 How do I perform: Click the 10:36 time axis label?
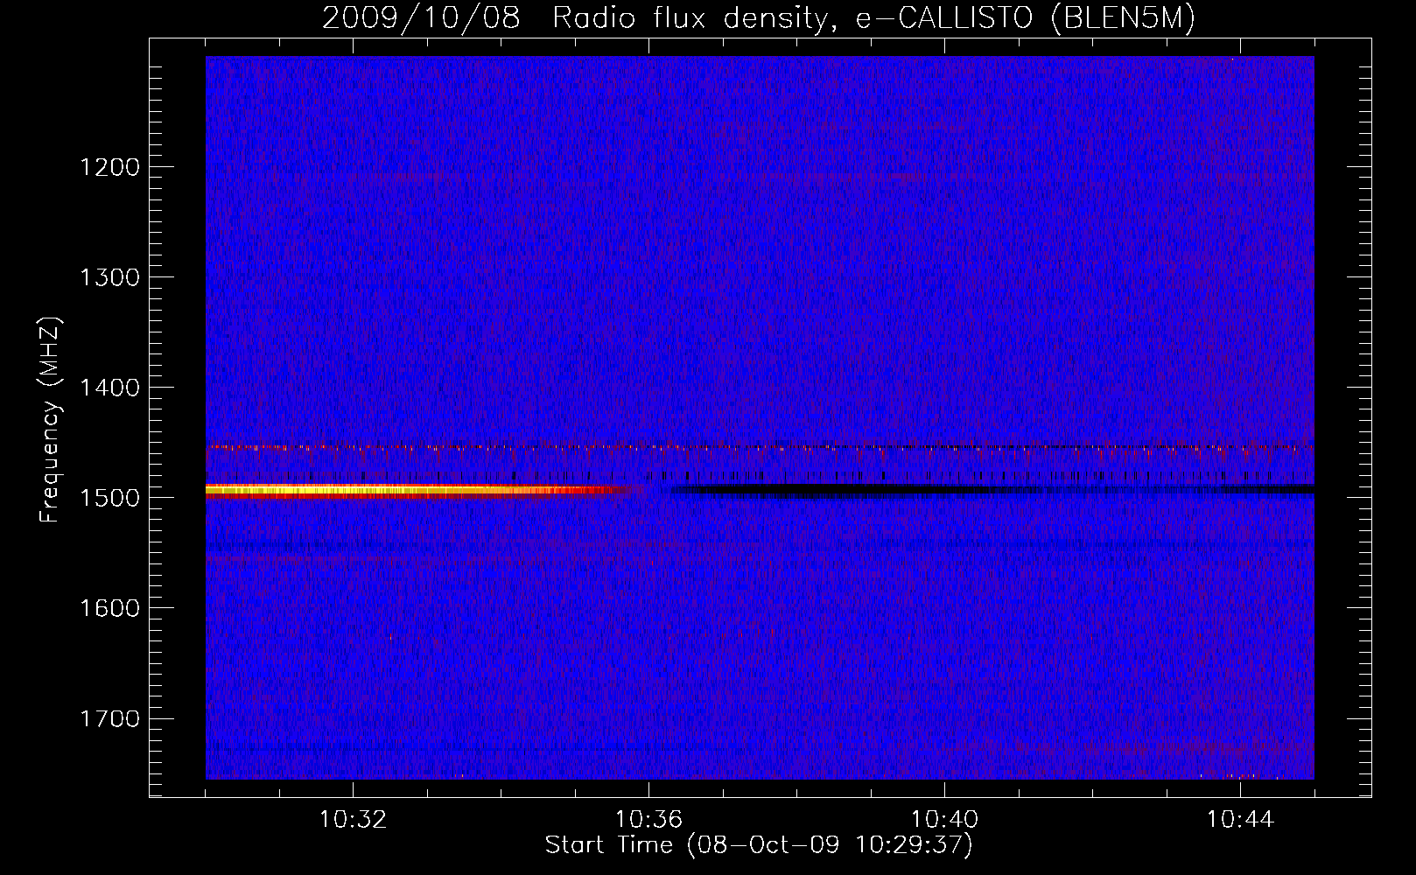[x=648, y=820]
